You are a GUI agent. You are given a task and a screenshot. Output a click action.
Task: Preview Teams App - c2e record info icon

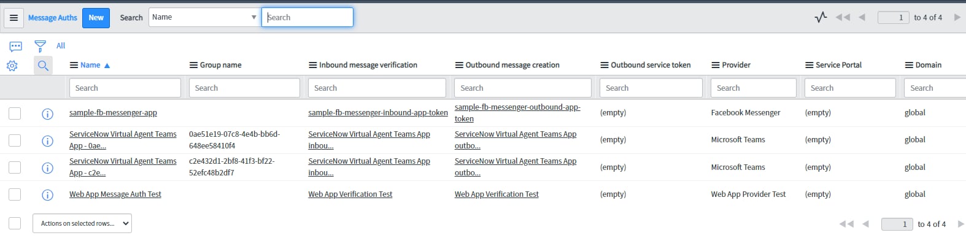[47, 167]
